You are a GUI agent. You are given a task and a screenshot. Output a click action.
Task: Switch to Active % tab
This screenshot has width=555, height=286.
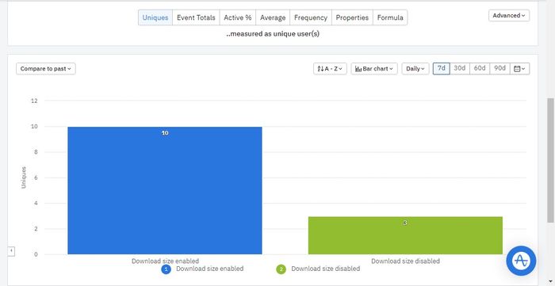point(238,17)
